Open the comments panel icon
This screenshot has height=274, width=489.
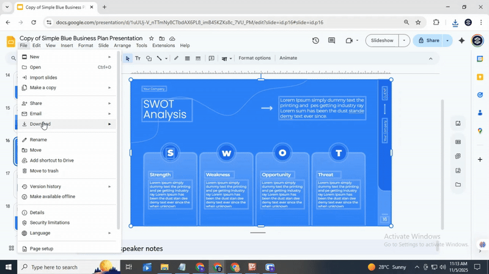332,41
